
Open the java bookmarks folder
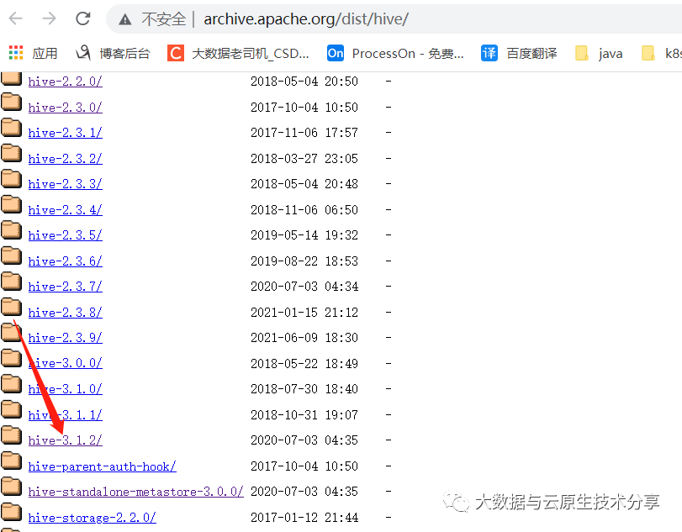click(x=599, y=54)
